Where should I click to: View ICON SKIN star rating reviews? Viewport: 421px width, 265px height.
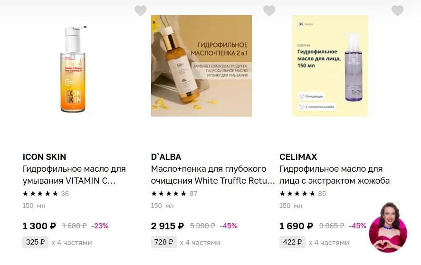point(46,194)
